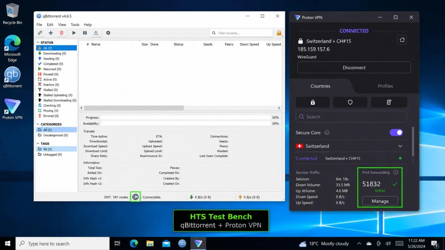Open Proton VPN desktop shortcut
The height and width of the screenshot is (250, 445).
coord(13,109)
